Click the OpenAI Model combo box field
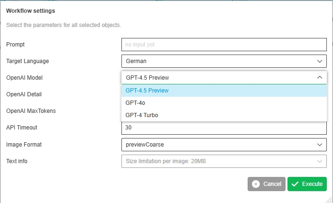 pyautogui.click(x=218, y=77)
